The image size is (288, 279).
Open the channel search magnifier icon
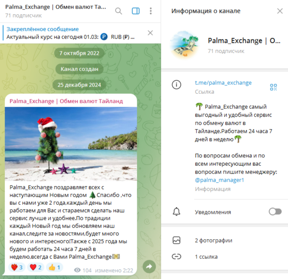tap(118, 11)
